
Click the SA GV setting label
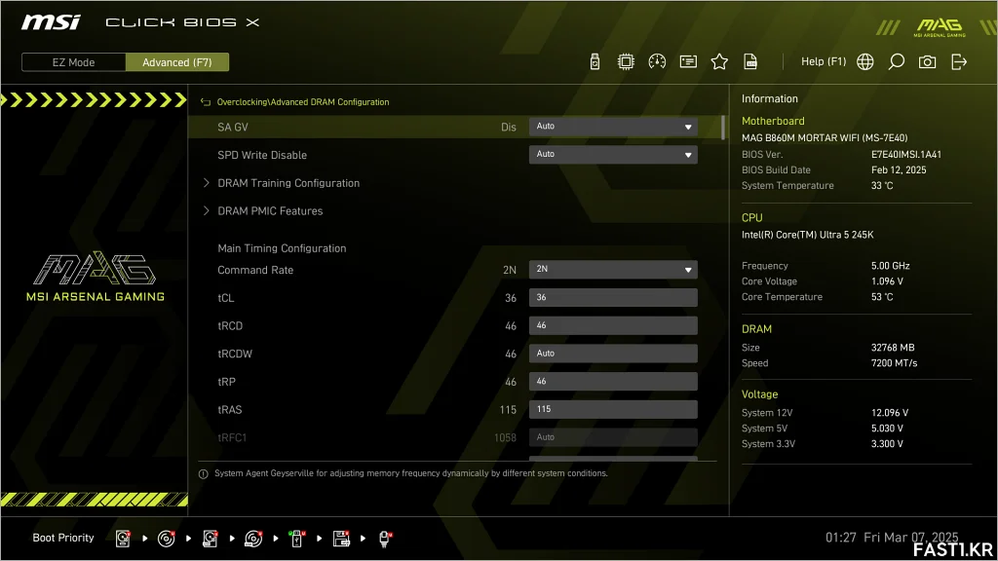coord(233,128)
